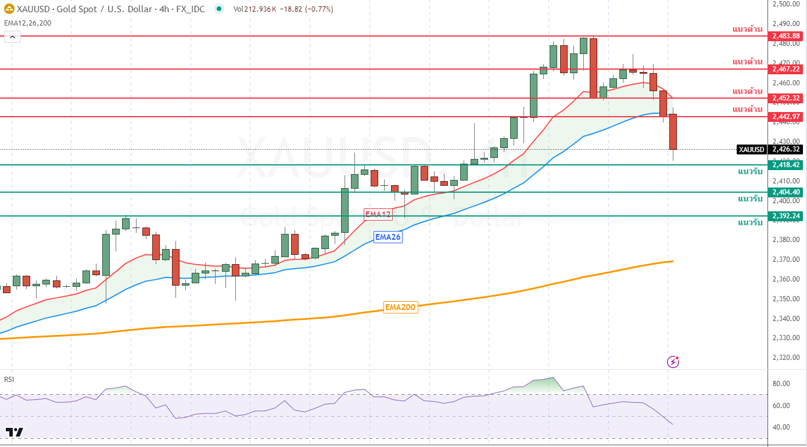Click the purple lightning bolt icon
807x447 pixels.
[673, 362]
